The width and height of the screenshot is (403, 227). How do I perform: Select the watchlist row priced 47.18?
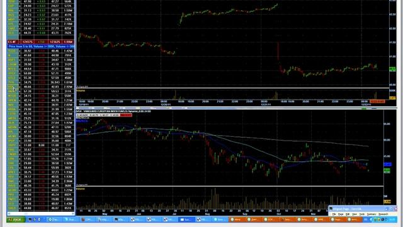(41, 132)
